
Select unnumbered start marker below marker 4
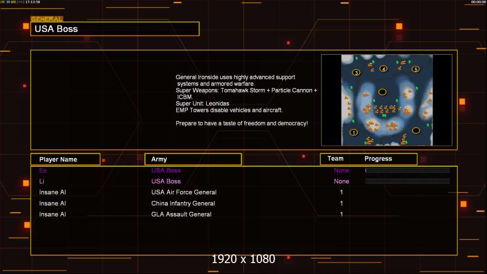[x=382, y=92]
